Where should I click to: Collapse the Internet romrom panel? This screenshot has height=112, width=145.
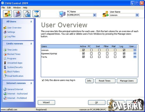[31, 83]
